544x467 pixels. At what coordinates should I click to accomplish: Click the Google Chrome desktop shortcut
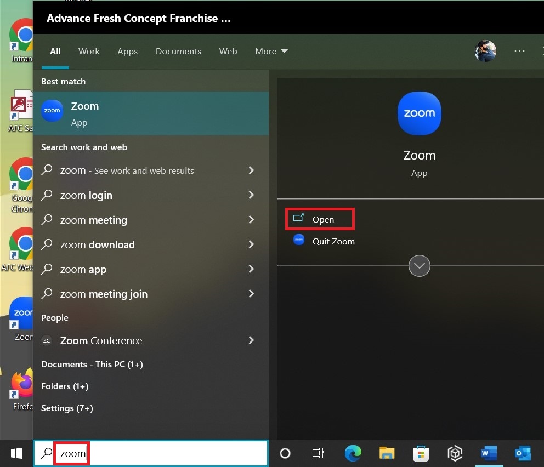tap(21, 185)
